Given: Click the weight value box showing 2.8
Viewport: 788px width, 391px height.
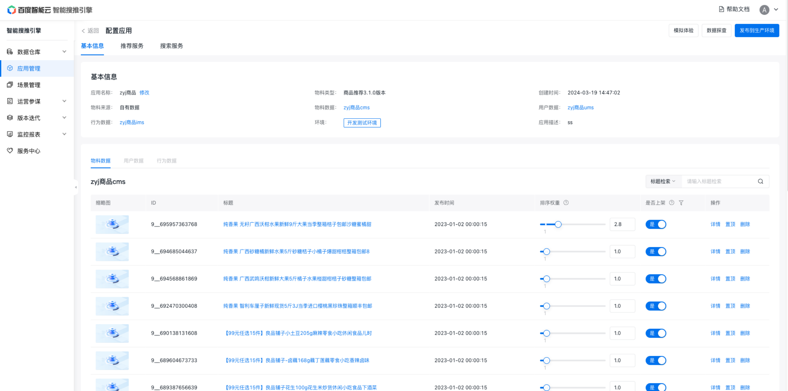Looking at the screenshot, I should [622, 224].
